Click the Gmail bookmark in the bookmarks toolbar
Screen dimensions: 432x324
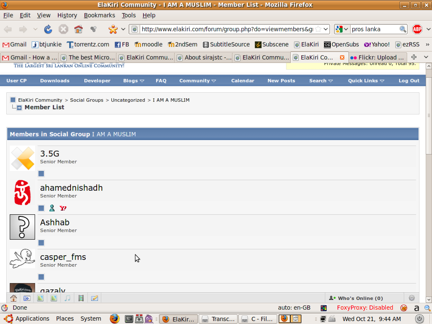[14, 45]
